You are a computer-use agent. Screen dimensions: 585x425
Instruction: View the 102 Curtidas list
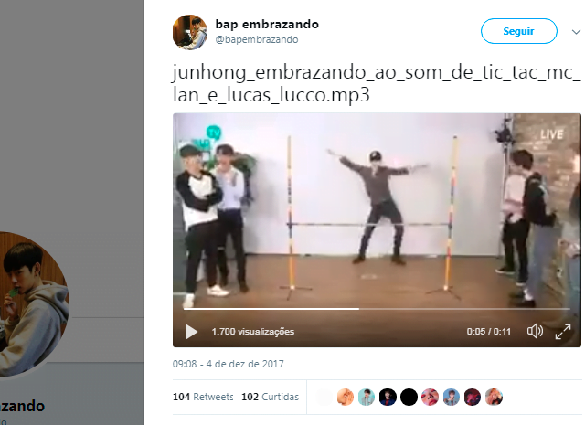(271, 397)
